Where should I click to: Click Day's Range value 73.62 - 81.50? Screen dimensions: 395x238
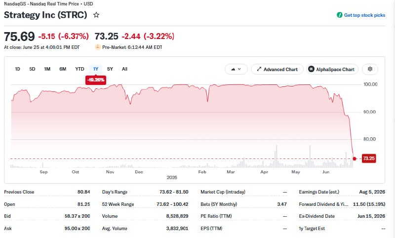click(174, 192)
